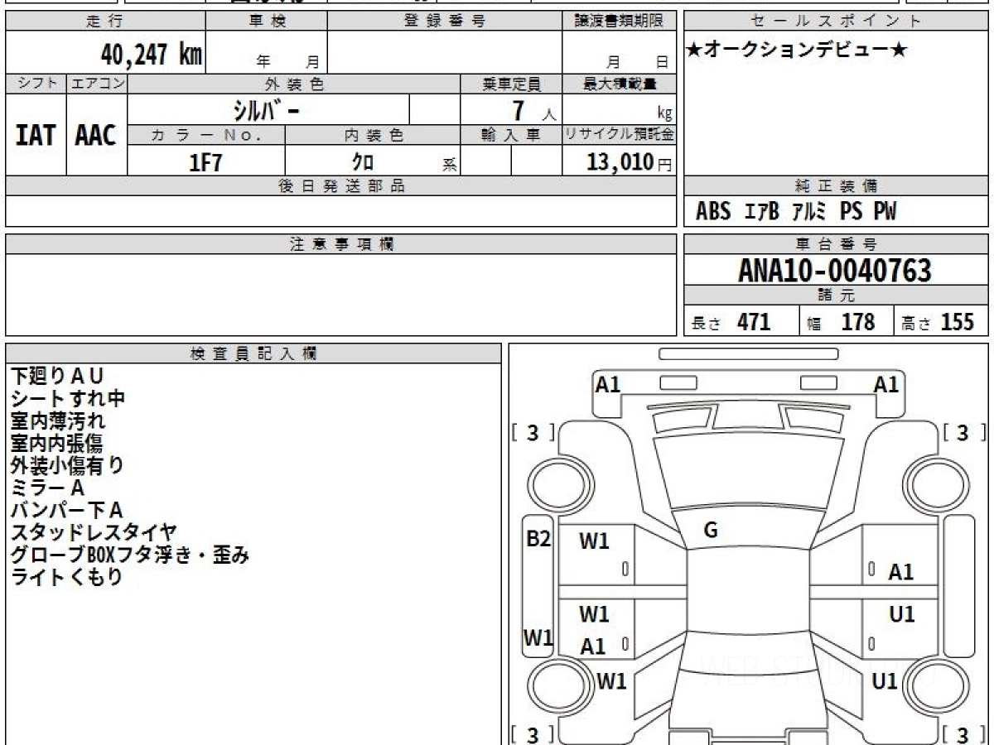Select the ★オークションデビュー★ sales point text
The width and height of the screenshot is (994, 745).
796,50
